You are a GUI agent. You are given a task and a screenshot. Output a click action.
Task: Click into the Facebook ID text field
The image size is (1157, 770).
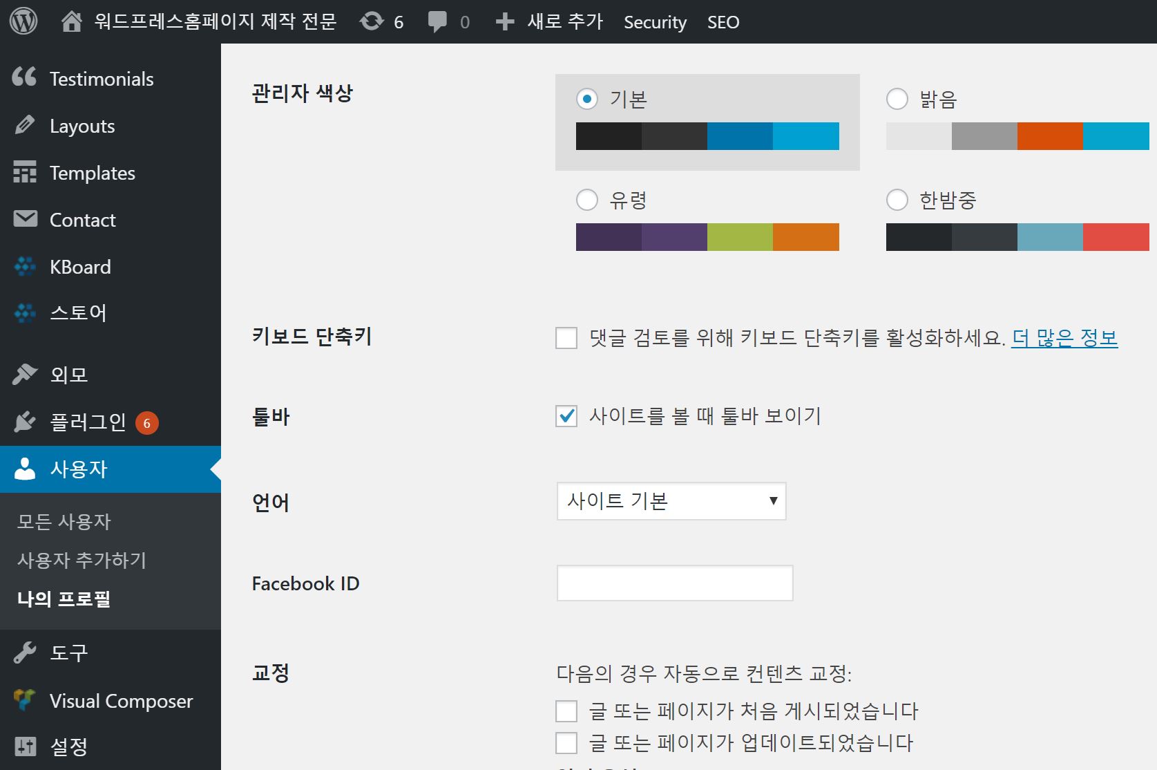coord(674,583)
